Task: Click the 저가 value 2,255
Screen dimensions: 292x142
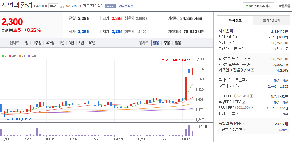Action: [x=117, y=31]
